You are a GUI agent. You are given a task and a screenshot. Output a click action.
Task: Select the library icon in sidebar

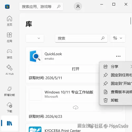pyautogui.click(x=10, y=123)
